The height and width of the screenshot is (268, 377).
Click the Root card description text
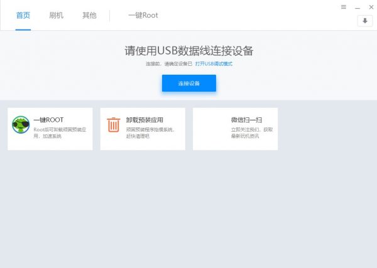[60, 133]
